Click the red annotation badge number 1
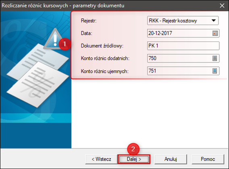Screen dimensions: 229x169 click(65, 44)
